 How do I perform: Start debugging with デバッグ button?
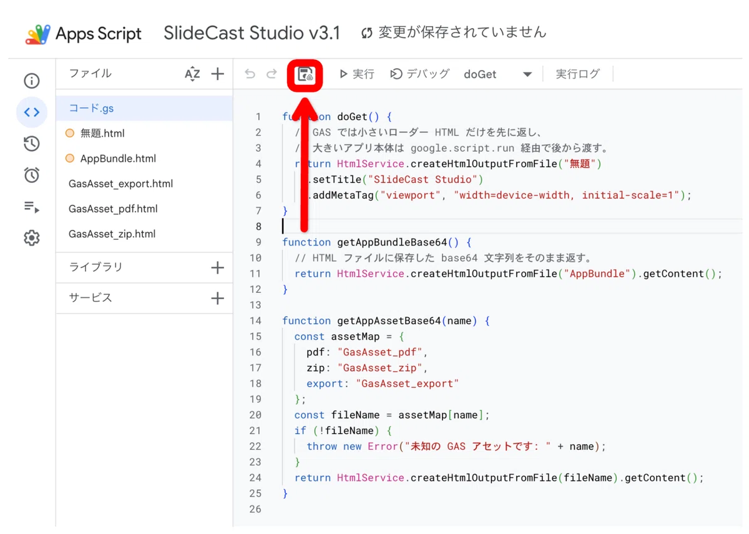coord(419,74)
